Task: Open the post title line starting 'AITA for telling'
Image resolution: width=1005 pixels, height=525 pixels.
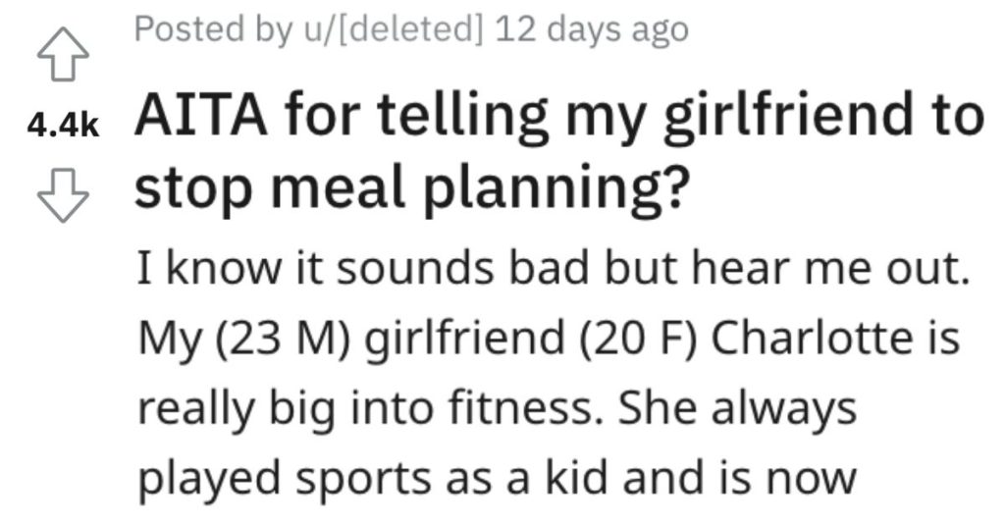Action: point(558,116)
